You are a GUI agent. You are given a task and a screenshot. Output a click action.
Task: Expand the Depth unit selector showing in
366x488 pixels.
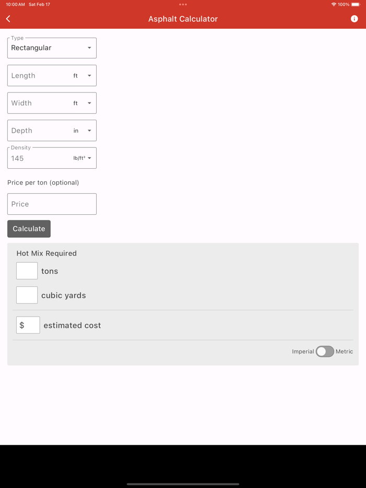click(x=88, y=130)
